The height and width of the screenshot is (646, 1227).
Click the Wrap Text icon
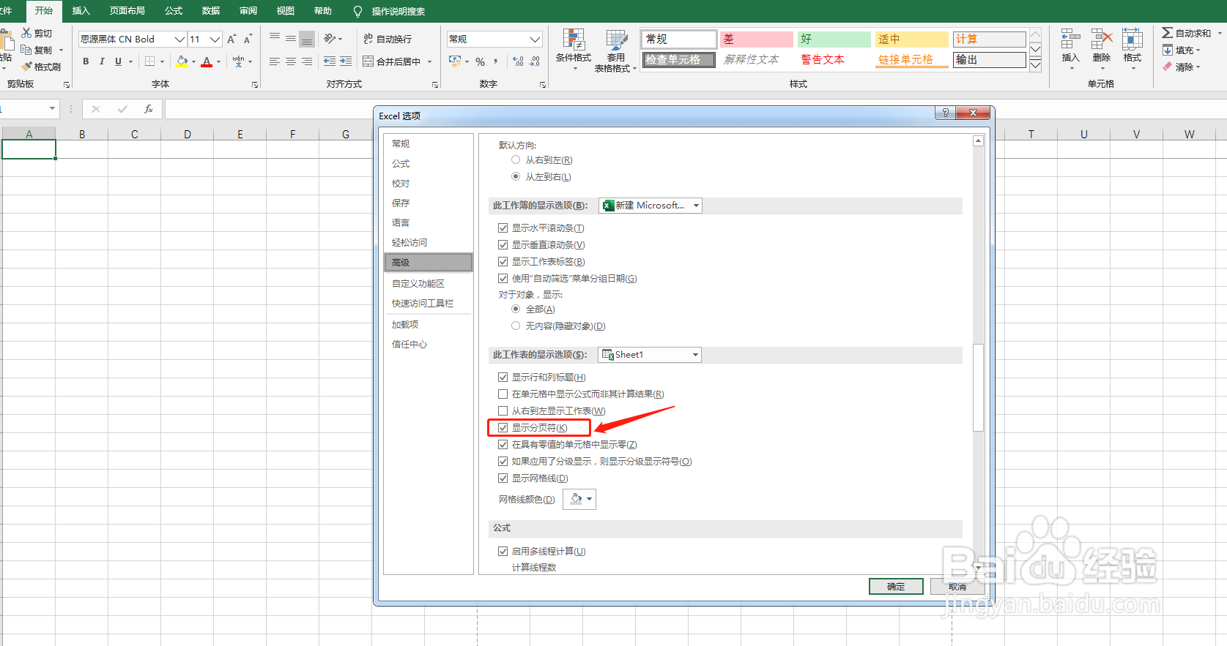click(x=368, y=39)
